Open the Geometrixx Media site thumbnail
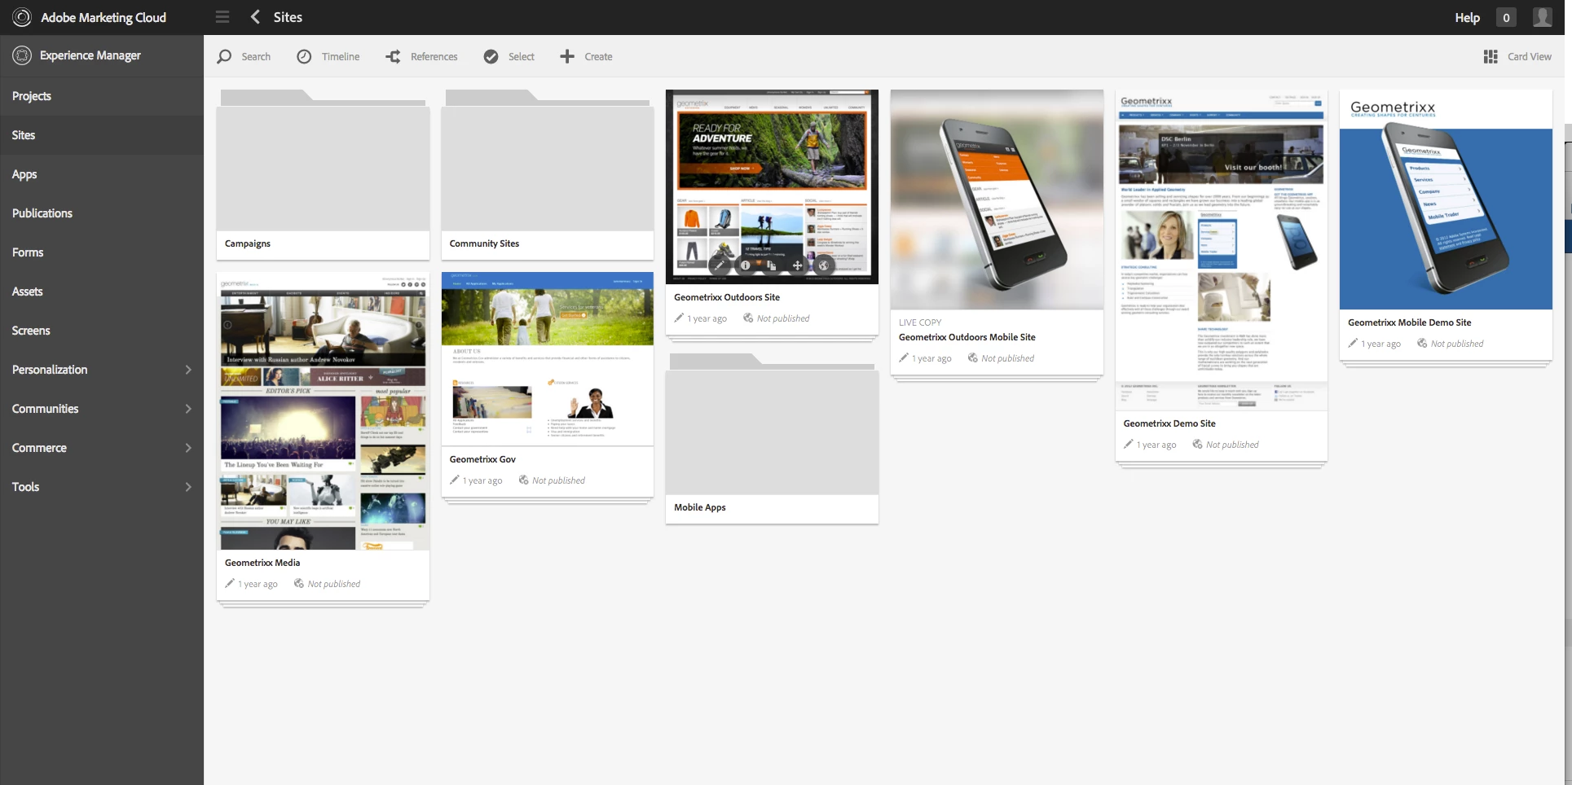 point(323,411)
